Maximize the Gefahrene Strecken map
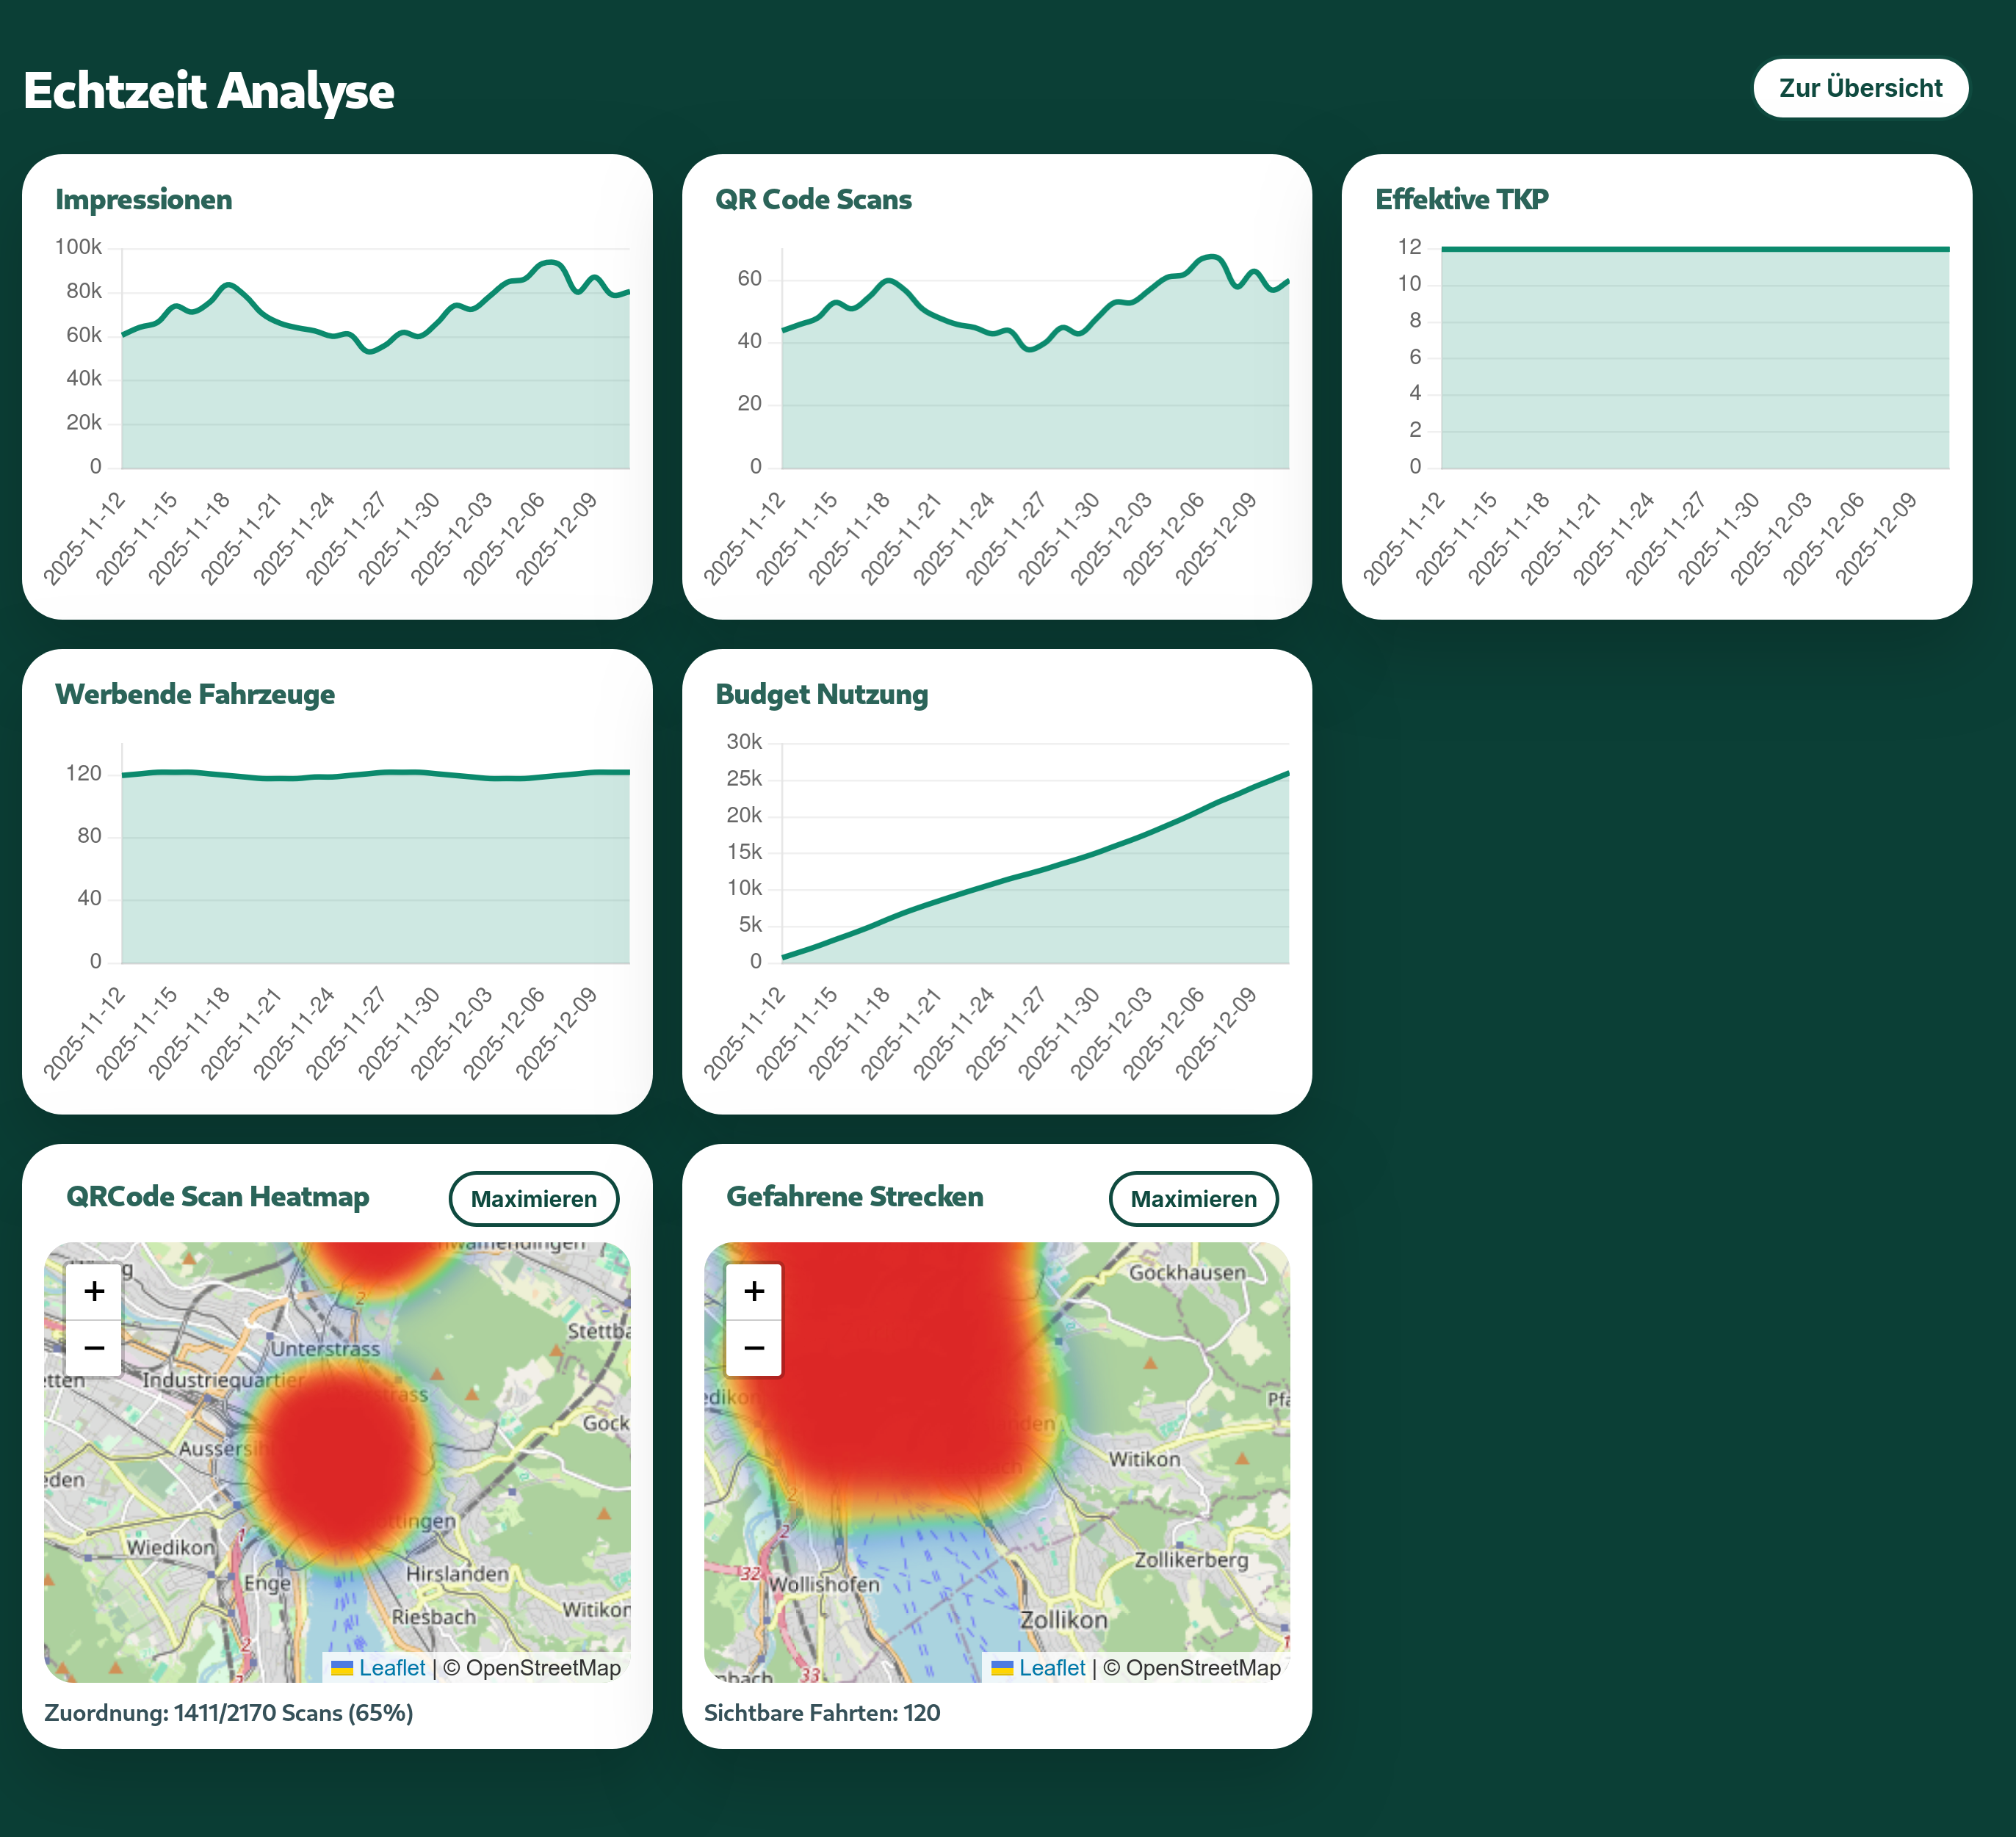2016x1837 pixels. (1193, 1198)
